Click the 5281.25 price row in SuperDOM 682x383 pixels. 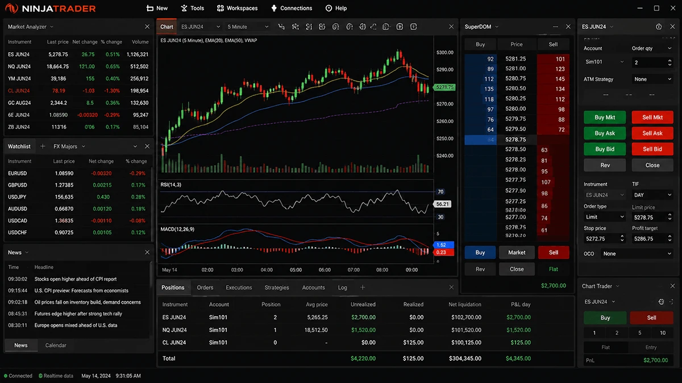pyautogui.click(x=517, y=59)
